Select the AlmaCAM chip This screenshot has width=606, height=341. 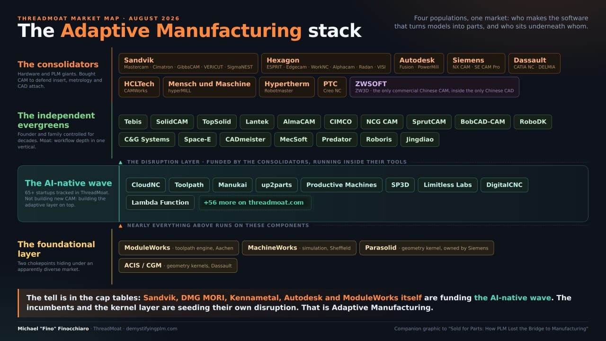click(x=299, y=122)
